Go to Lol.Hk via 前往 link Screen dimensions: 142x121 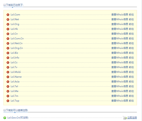tap(131, 29)
